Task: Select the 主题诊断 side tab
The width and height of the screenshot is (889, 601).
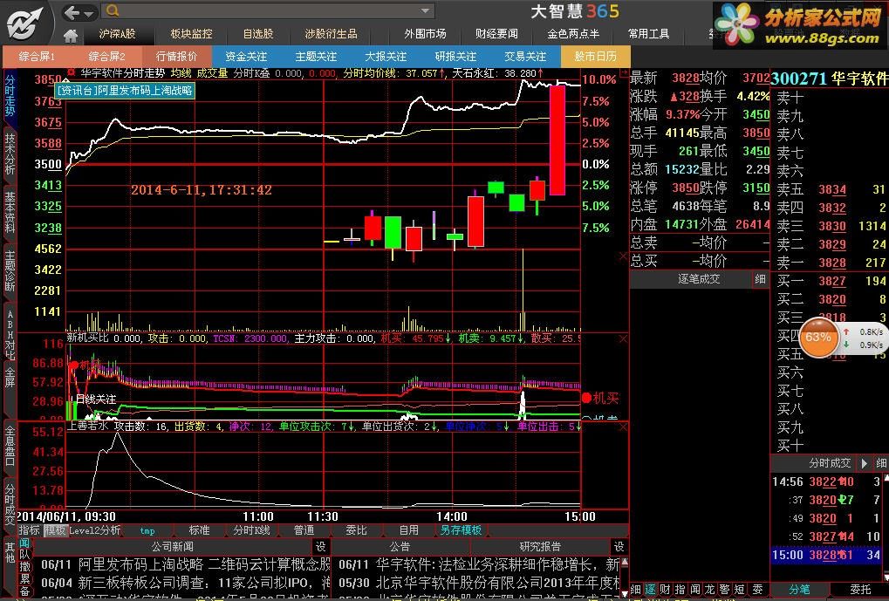Action: [10, 270]
